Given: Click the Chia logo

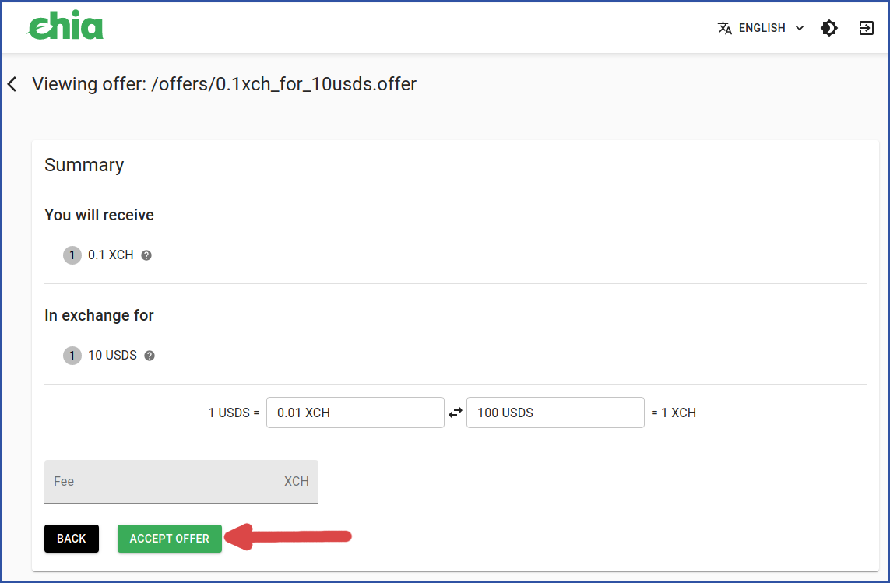Looking at the screenshot, I should (x=65, y=26).
